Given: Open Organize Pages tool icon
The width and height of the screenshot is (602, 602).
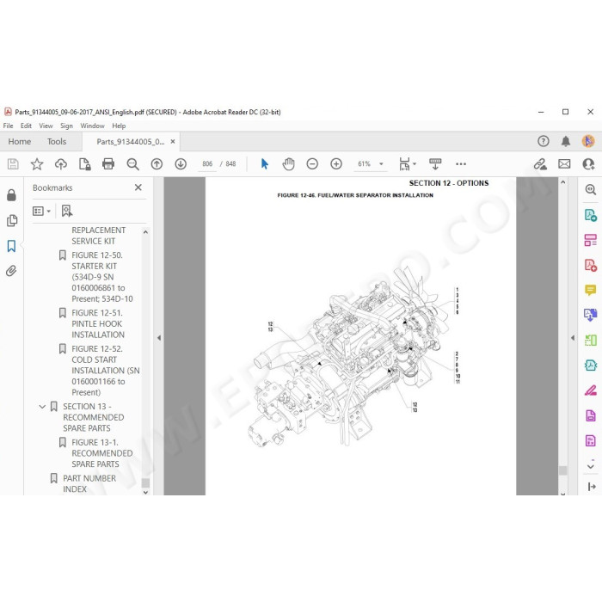Looking at the screenshot, I should click(x=591, y=341).
